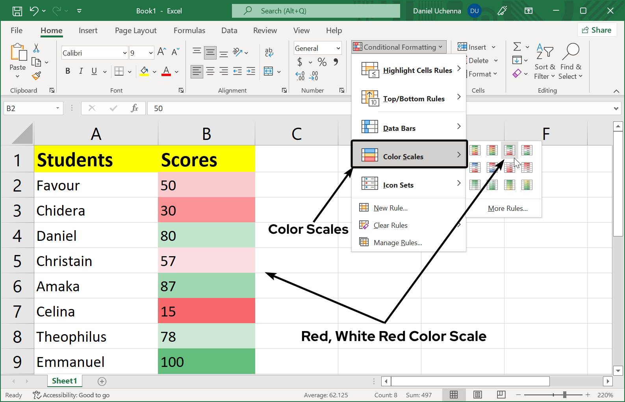
Task: Switch to the Formulas tab
Action: pyautogui.click(x=189, y=30)
